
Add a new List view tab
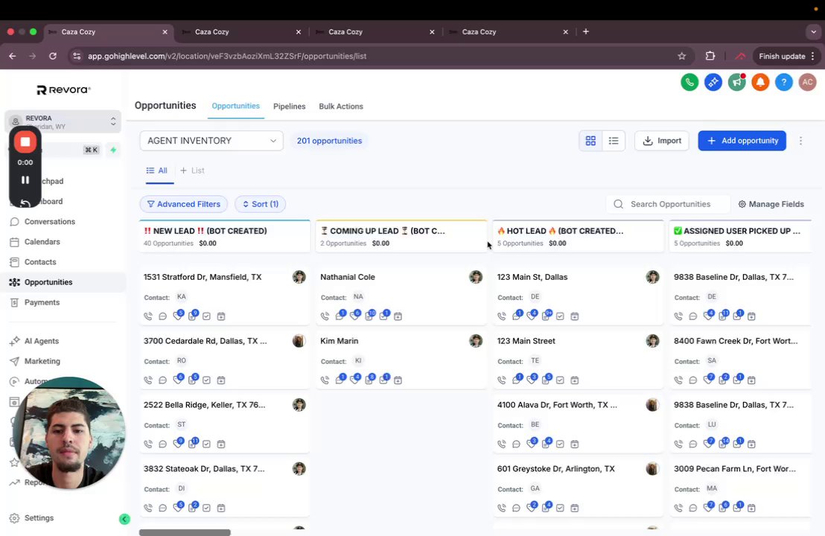192,170
